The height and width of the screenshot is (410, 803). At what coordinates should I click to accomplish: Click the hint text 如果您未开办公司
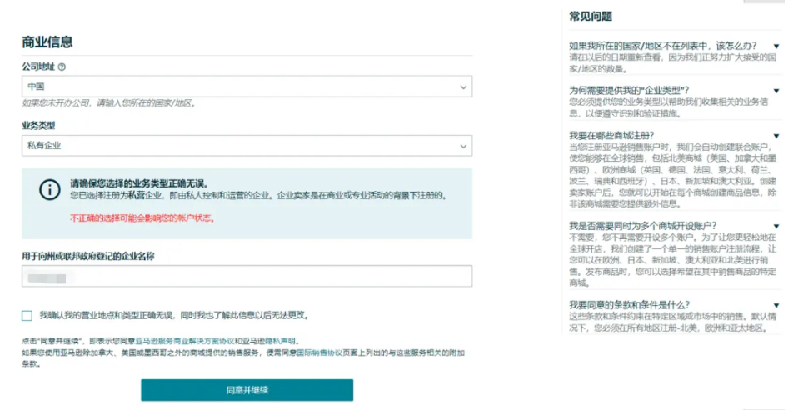click(x=109, y=103)
